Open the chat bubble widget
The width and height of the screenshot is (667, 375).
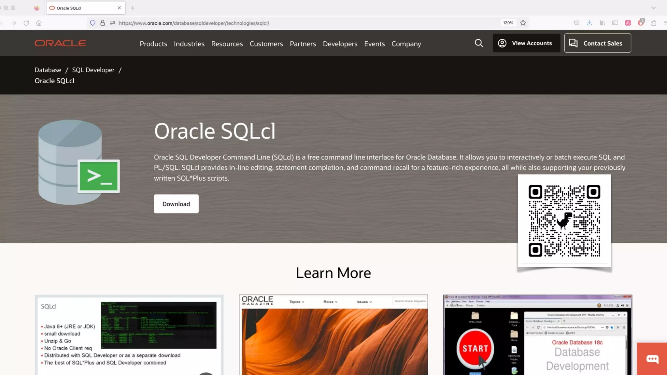click(x=652, y=359)
